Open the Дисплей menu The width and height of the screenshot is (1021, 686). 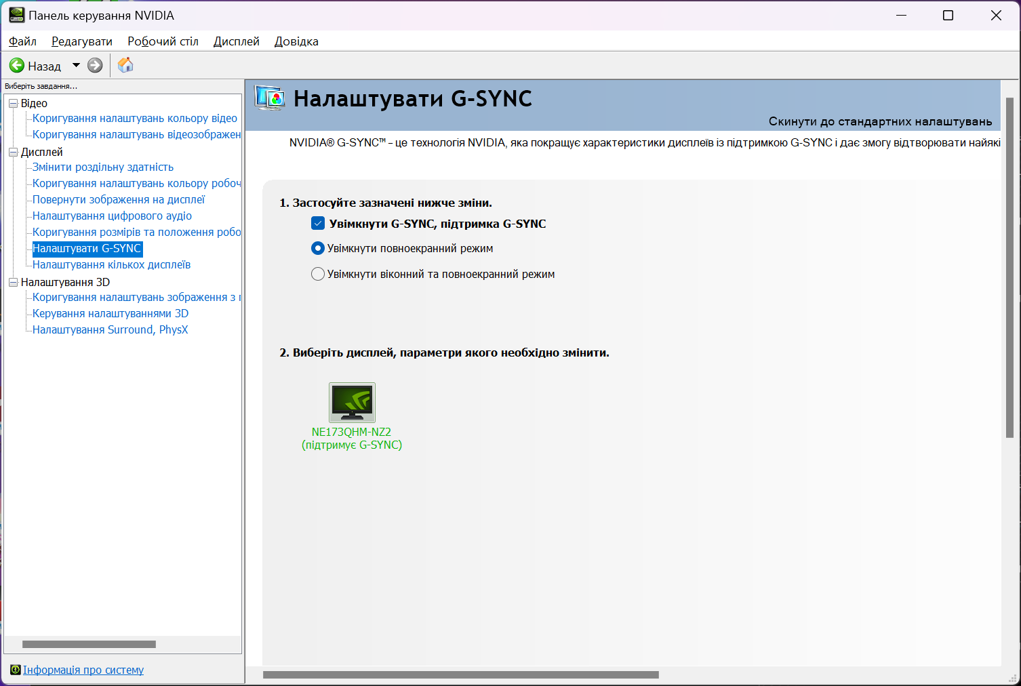[237, 41]
